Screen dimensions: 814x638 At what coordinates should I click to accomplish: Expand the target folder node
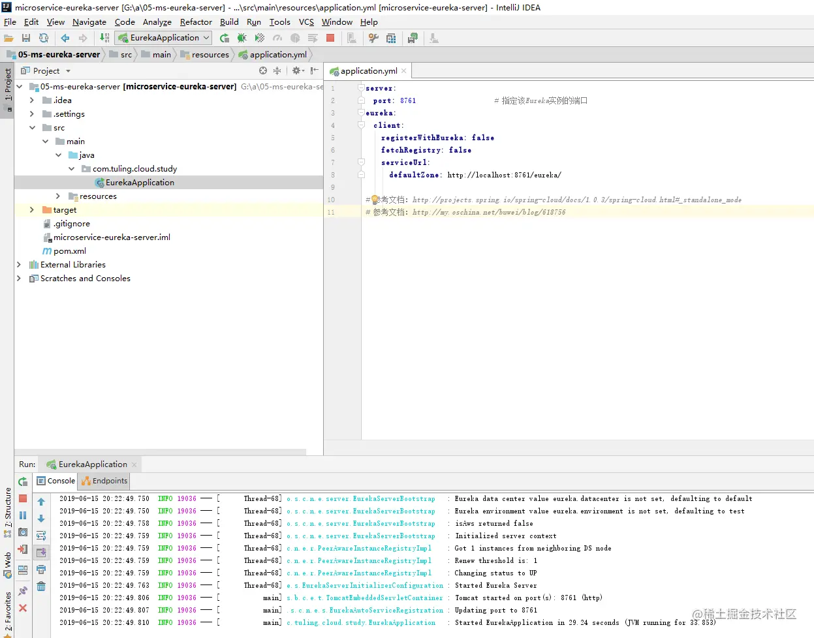(x=32, y=210)
